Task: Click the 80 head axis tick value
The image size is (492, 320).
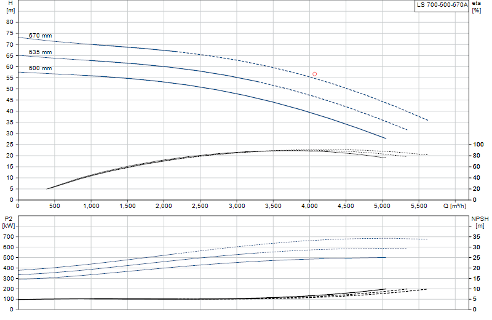Action: (x=10, y=22)
